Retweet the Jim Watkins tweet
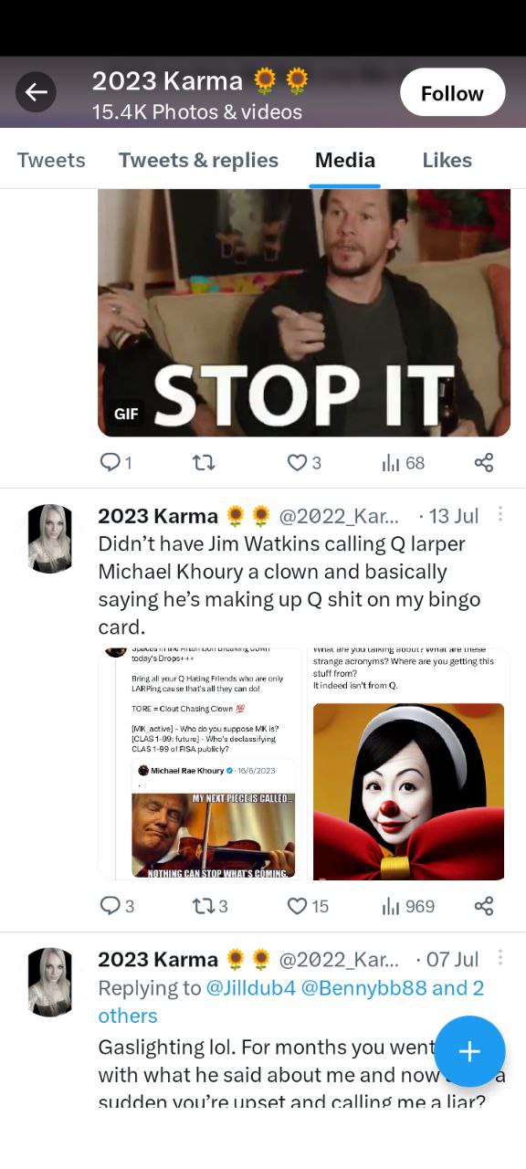The height and width of the screenshot is (1169, 526). 210,906
